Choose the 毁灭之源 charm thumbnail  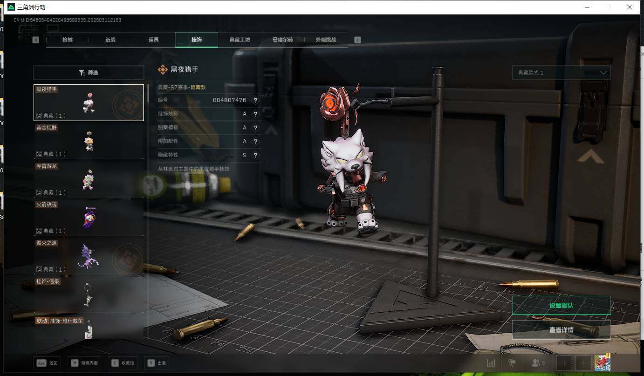point(89,256)
